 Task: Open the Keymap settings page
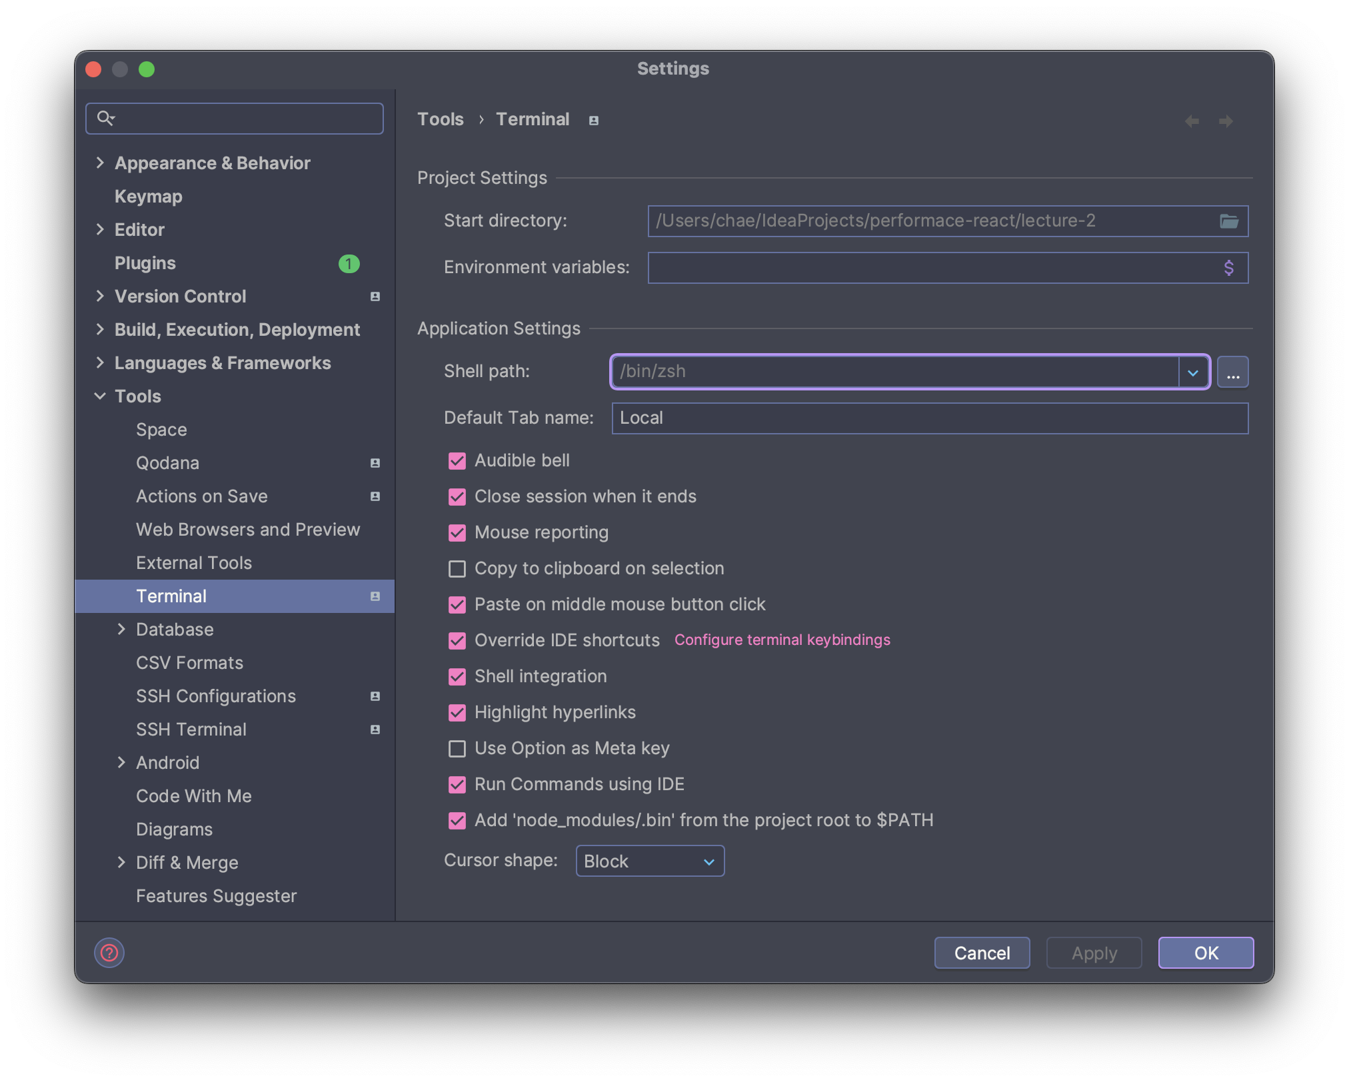[148, 197]
